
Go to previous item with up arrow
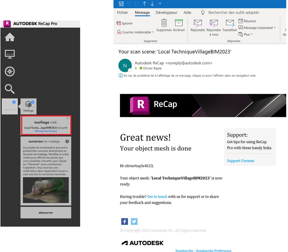pyautogui.click(x=144, y=4)
